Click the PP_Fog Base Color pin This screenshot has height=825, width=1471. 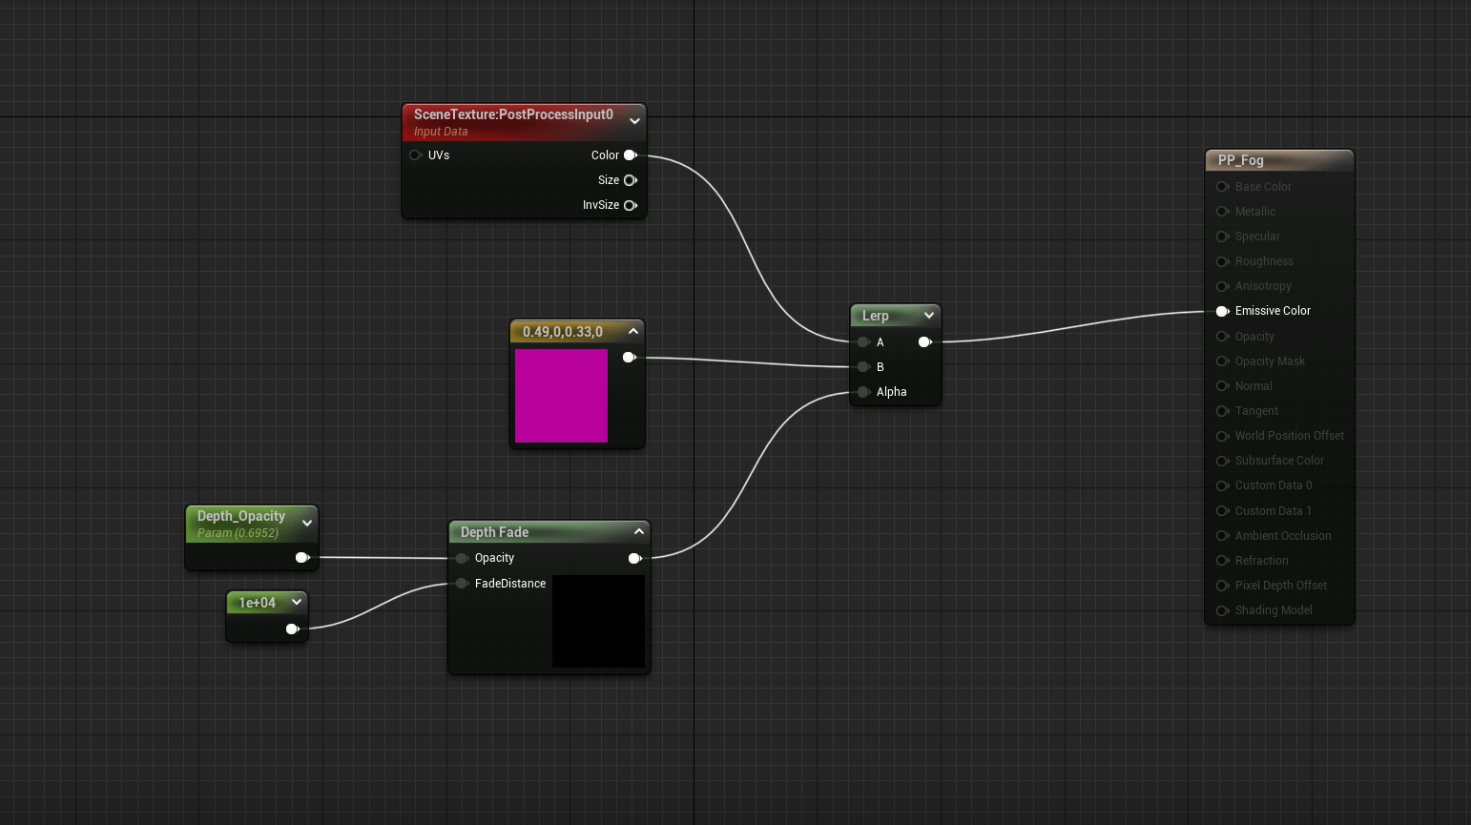pos(1222,187)
